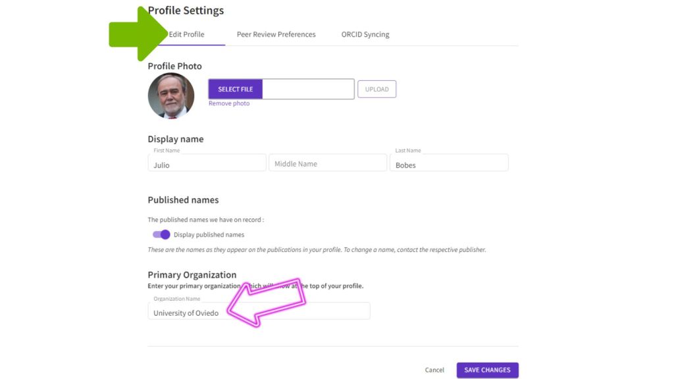Click into the Middle Name field
Viewport: 674px width, 379px height.
tap(328, 164)
